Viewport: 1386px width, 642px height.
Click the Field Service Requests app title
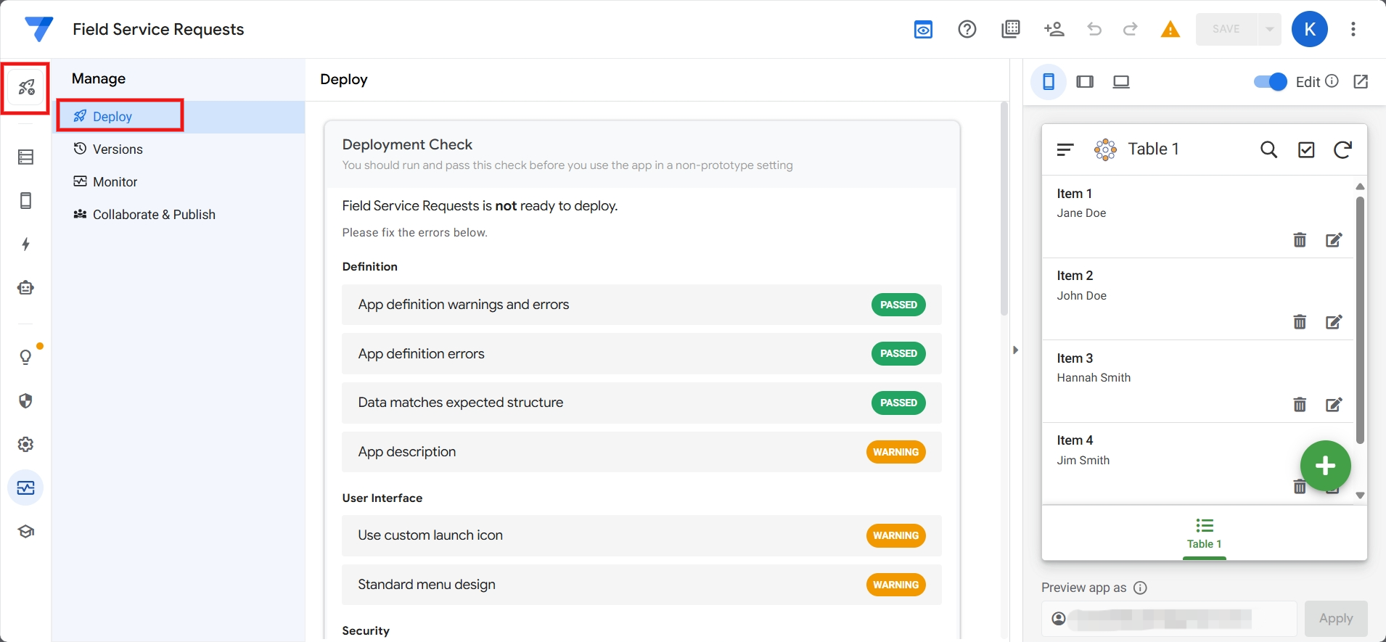[x=158, y=29]
